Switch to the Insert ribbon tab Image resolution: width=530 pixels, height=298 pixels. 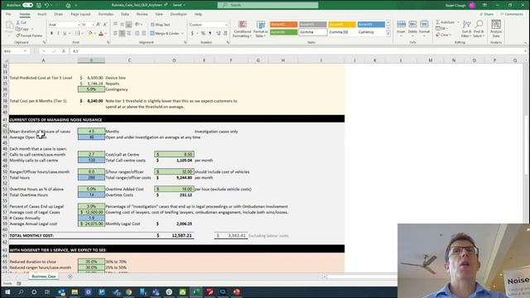pos(42,14)
